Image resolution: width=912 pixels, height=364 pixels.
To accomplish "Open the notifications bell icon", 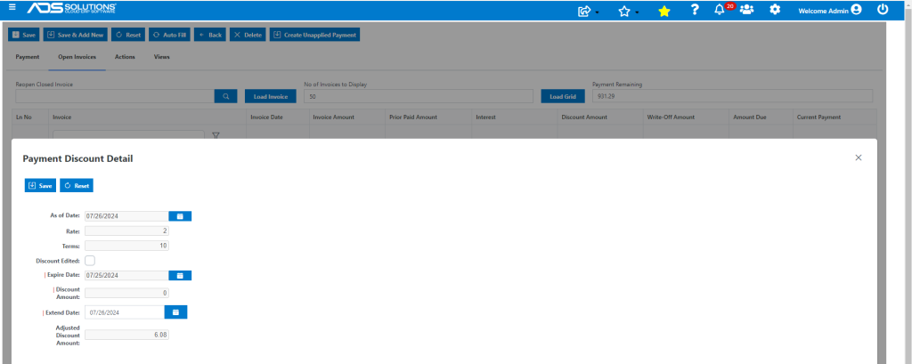I will click(x=720, y=10).
